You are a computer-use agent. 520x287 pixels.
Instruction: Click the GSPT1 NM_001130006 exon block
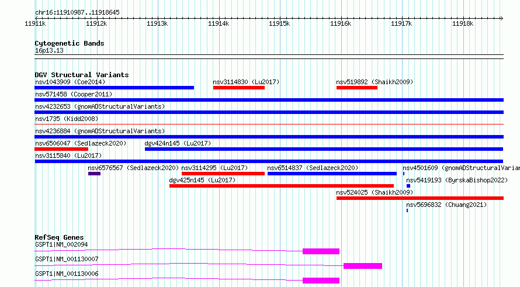[321, 281]
